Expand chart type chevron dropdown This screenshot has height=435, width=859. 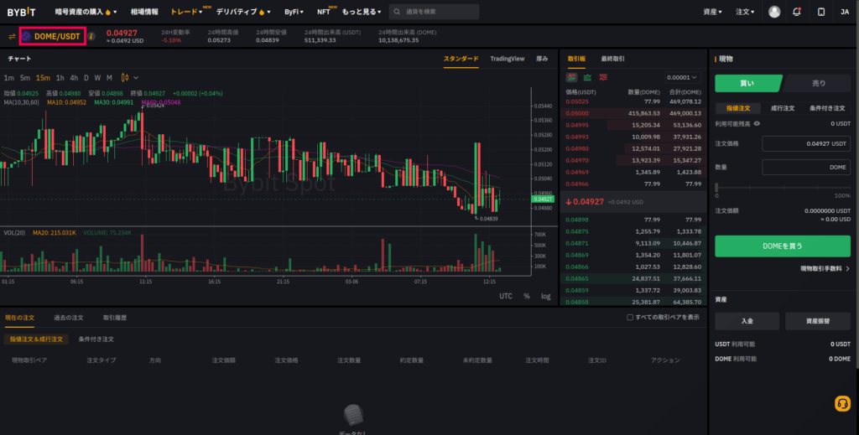[136, 78]
